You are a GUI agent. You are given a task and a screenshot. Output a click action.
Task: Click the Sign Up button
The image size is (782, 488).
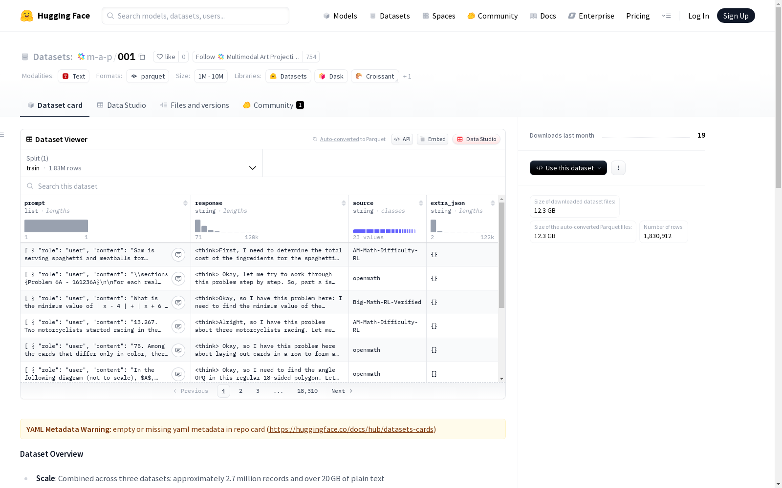click(736, 16)
